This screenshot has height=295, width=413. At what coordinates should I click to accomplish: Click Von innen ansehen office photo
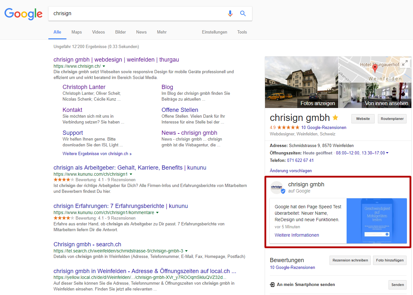tap(375, 95)
